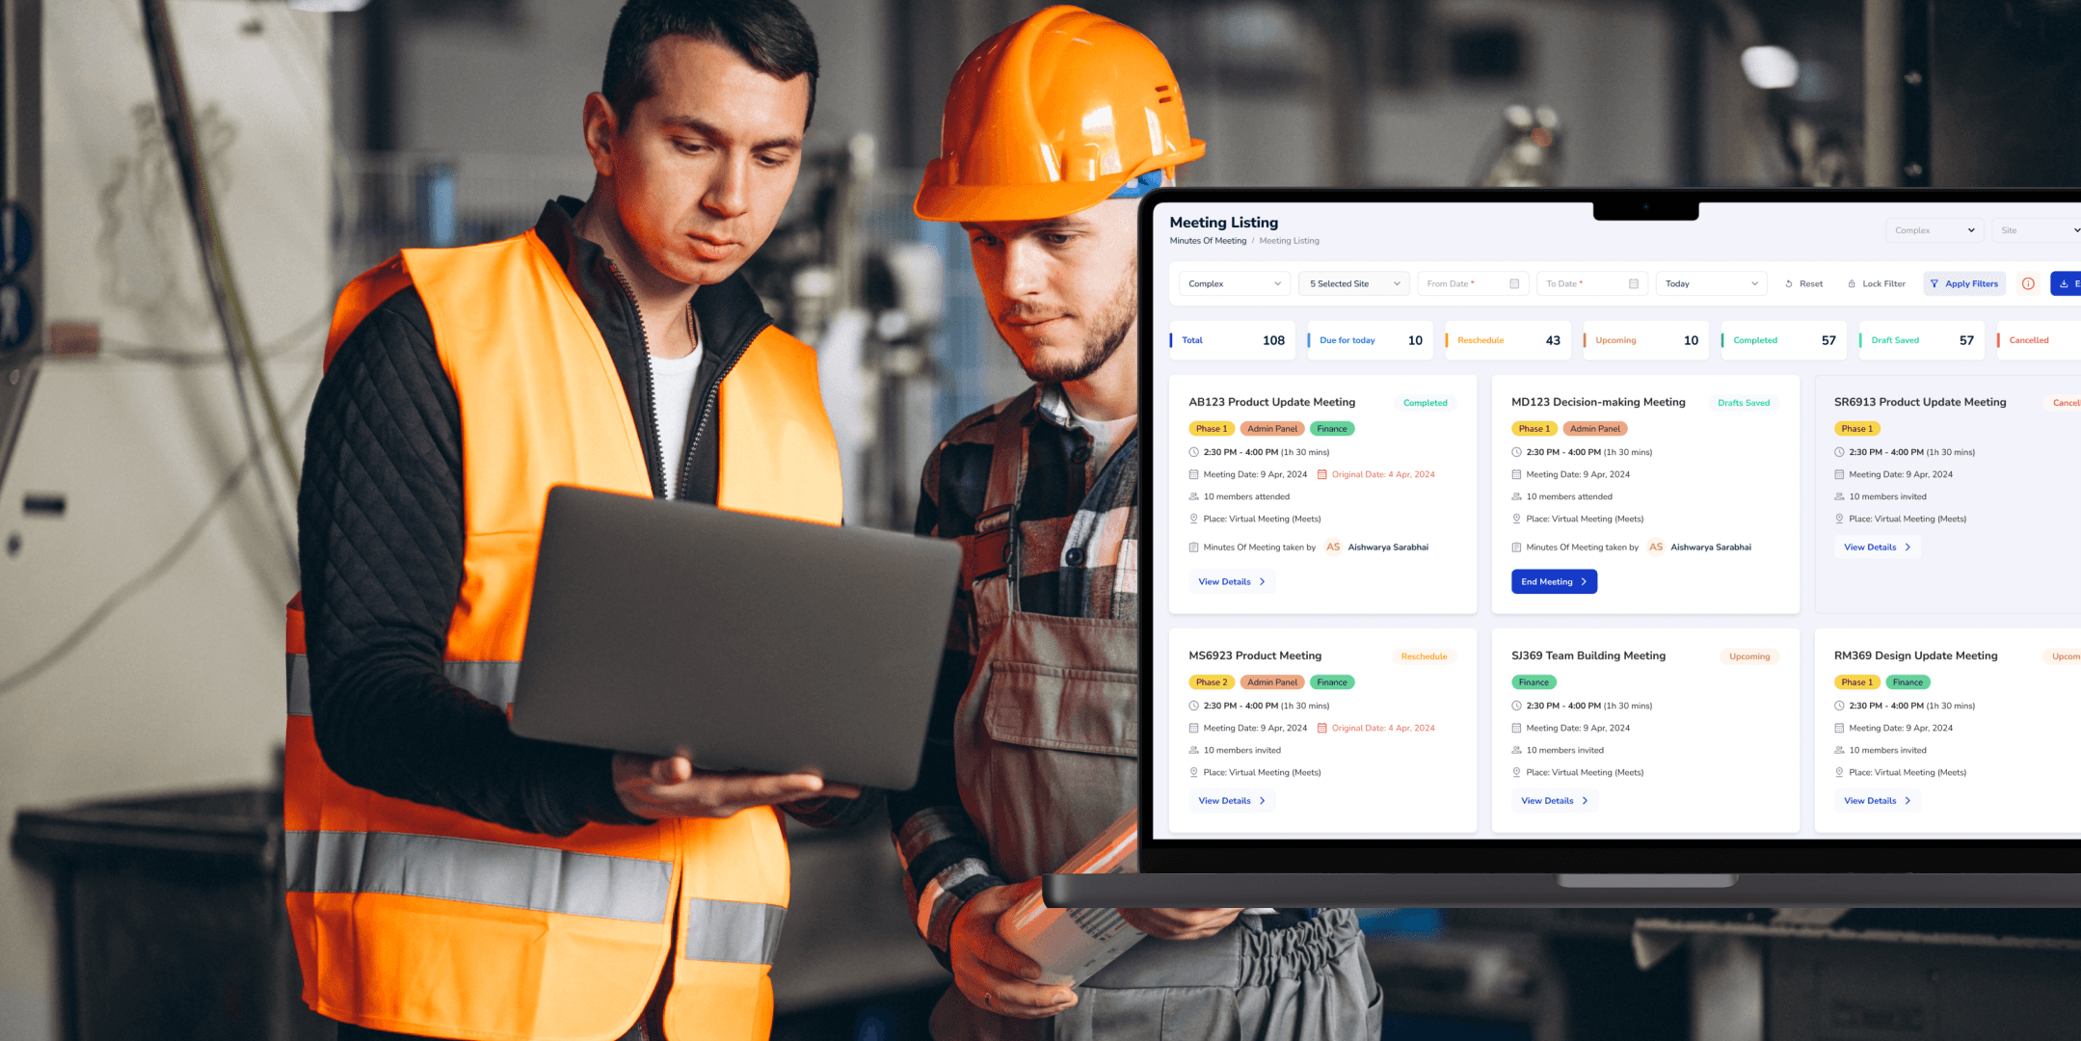
Task: Click the Reset button
Action: point(1803,283)
